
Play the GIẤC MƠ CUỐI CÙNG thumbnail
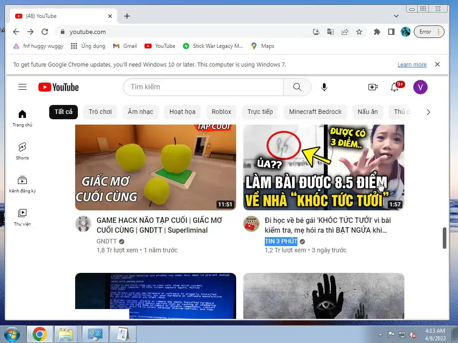pos(156,167)
